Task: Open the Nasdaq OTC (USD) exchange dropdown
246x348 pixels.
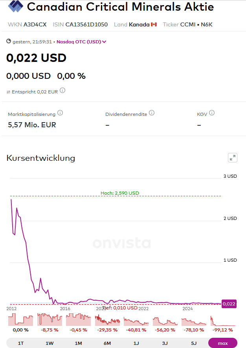Action: point(81,41)
